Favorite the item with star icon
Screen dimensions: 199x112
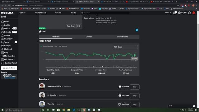(x=40, y=31)
